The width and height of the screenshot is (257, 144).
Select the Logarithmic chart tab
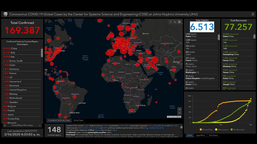click(x=201, y=135)
